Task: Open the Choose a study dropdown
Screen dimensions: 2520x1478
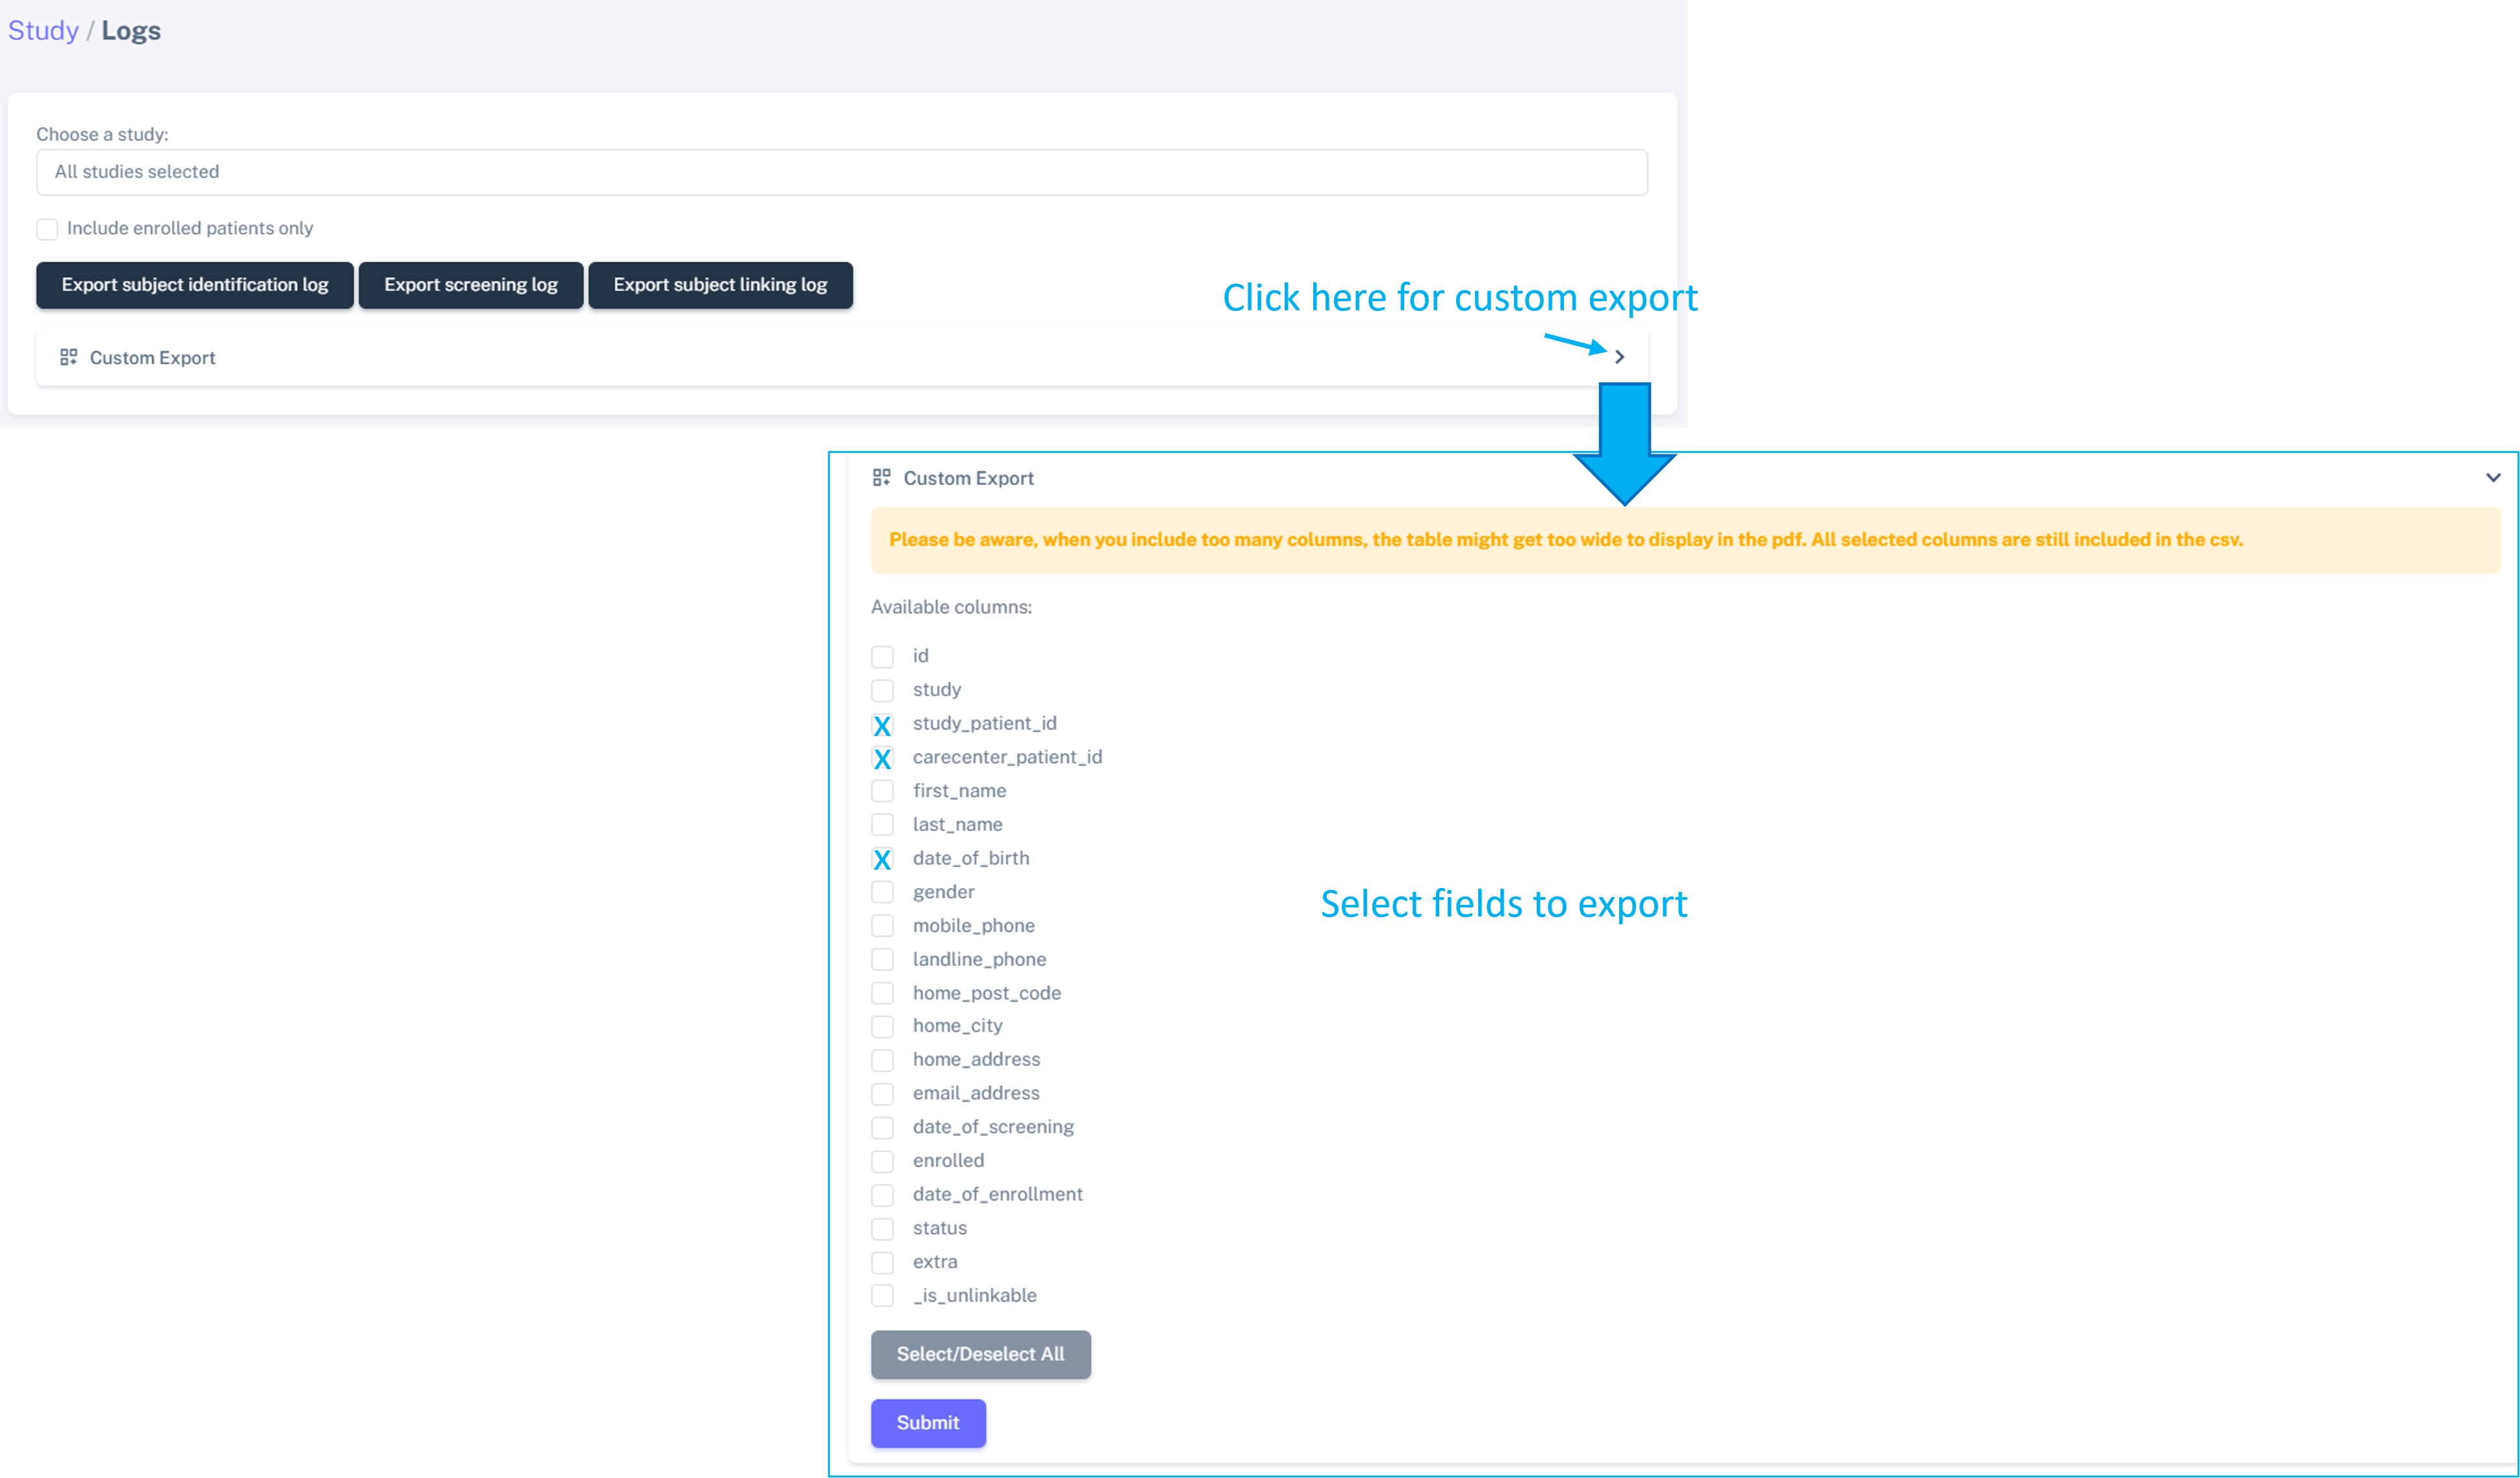Action: coord(841,172)
